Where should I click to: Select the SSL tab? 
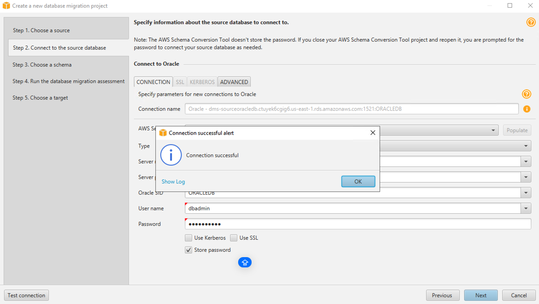coord(180,82)
